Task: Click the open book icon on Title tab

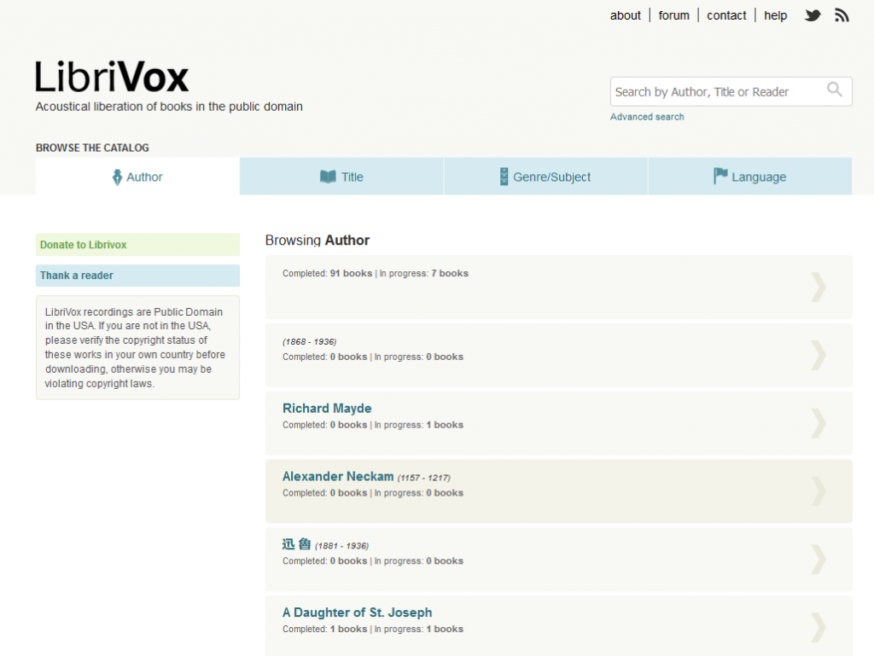Action: point(328,177)
